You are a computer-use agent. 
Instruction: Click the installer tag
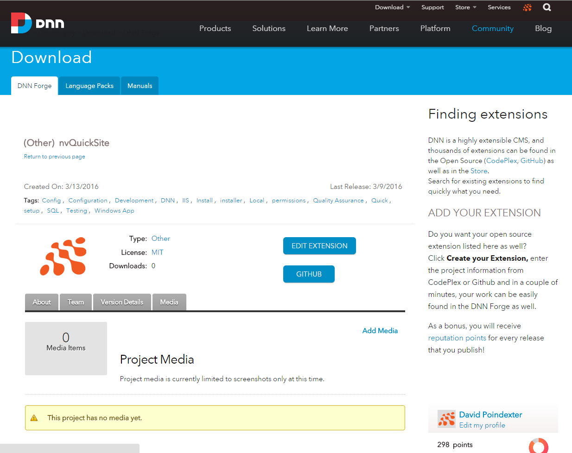point(231,201)
